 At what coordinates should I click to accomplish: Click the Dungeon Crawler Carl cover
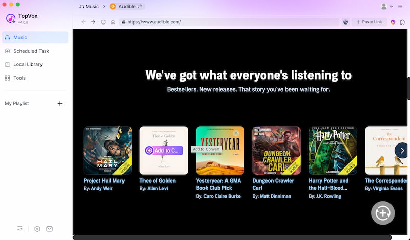point(276,150)
